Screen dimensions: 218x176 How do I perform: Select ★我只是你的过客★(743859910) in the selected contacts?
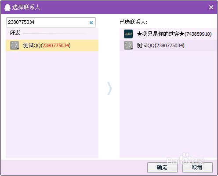168,34
